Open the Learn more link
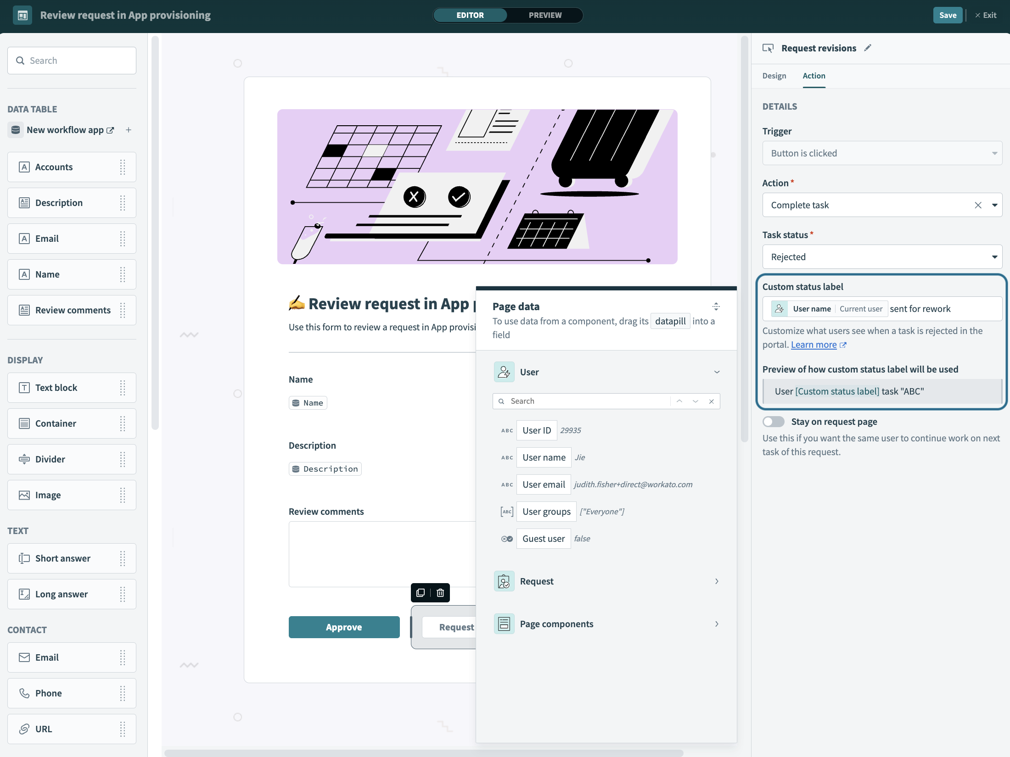Image resolution: width=1010 pixels, height=757 pixels. pyautogui.click(x=814, y=345)
